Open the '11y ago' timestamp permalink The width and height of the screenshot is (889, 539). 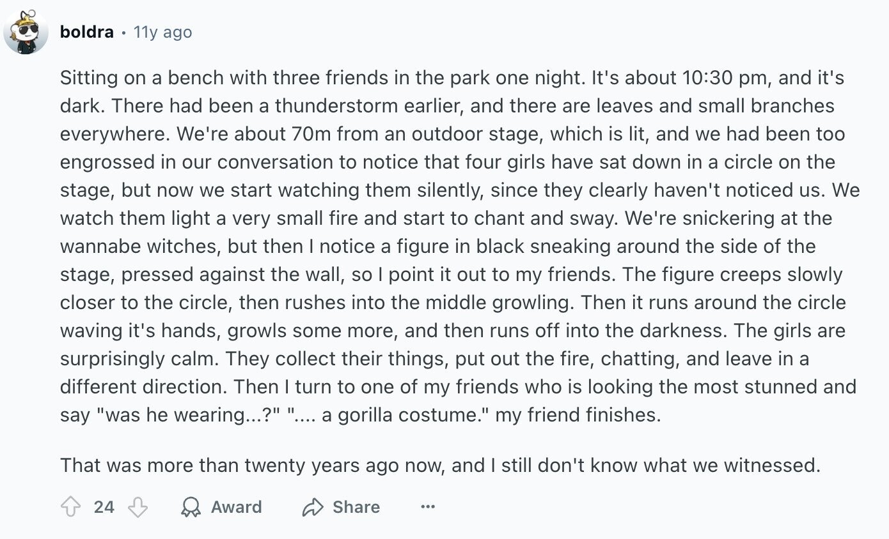click(x=162, y=32)
